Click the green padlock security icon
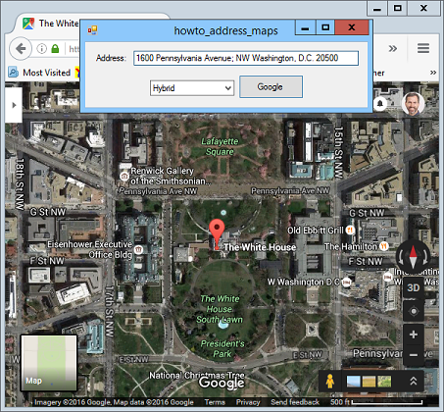Viewport: 444px width, 412px height. (55, 49)
